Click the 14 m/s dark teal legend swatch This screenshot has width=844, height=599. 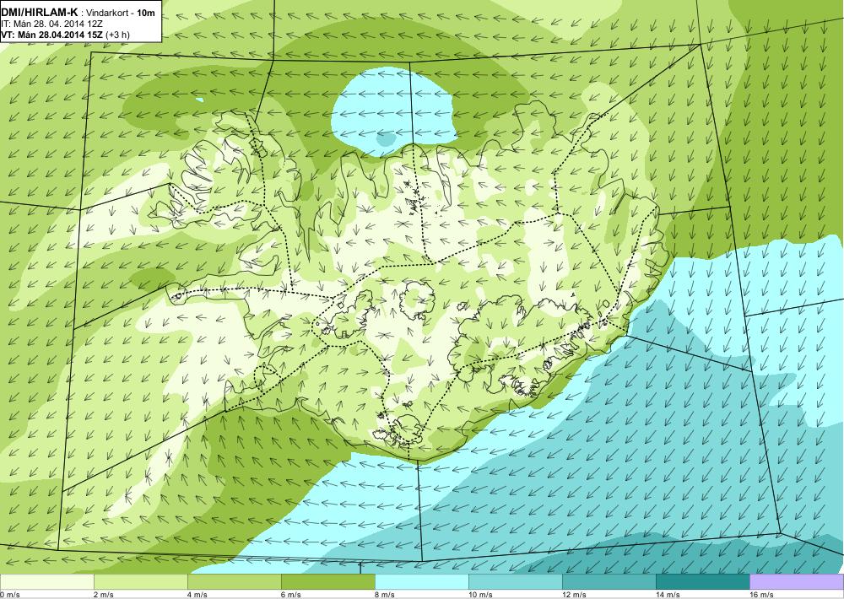click(x=702, y=582)
